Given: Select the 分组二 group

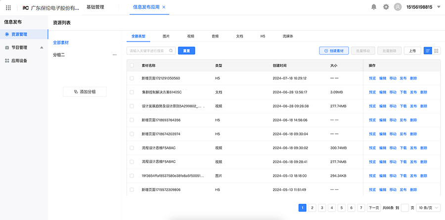Looking at the screenshot, I should pyautogui.click(x=59, y=55).
